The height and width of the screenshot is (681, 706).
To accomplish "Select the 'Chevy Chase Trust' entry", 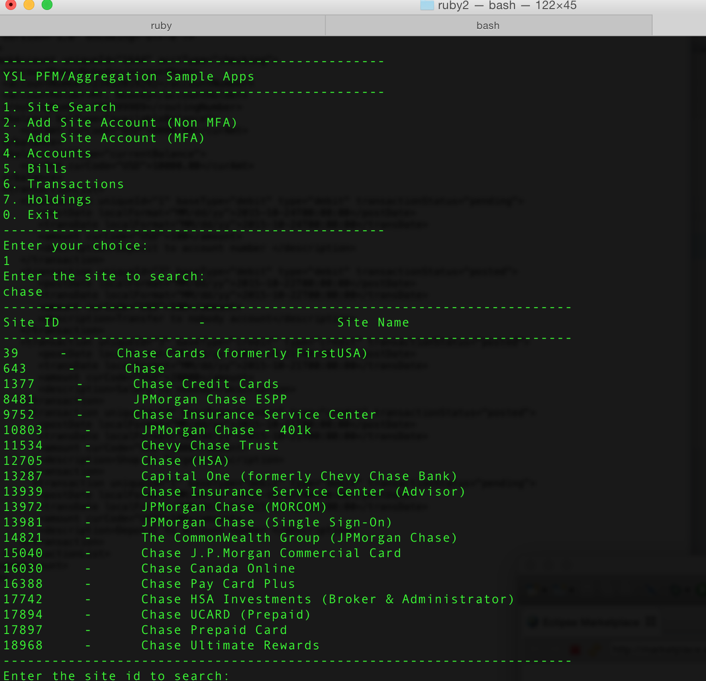I will click(x=209, y=445).
